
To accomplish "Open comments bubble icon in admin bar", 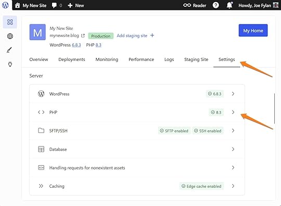I will coord(54,5).
